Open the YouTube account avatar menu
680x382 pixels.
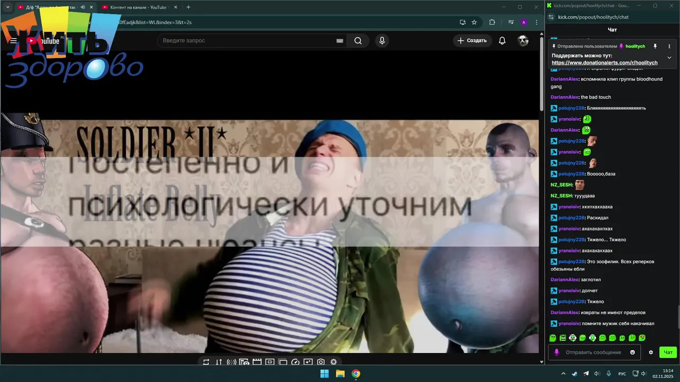click(x=523, y=41)
